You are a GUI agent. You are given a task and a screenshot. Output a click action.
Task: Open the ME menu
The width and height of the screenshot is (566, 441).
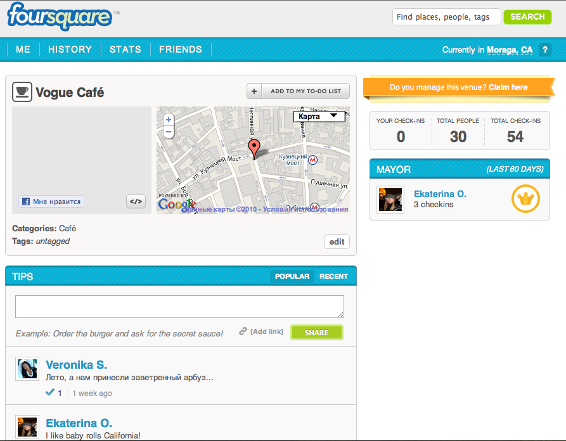[x=23, y=49]
